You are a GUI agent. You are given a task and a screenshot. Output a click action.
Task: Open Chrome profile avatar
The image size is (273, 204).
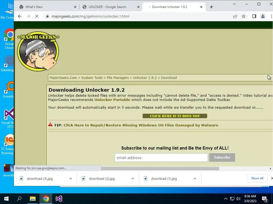[263, 16]
